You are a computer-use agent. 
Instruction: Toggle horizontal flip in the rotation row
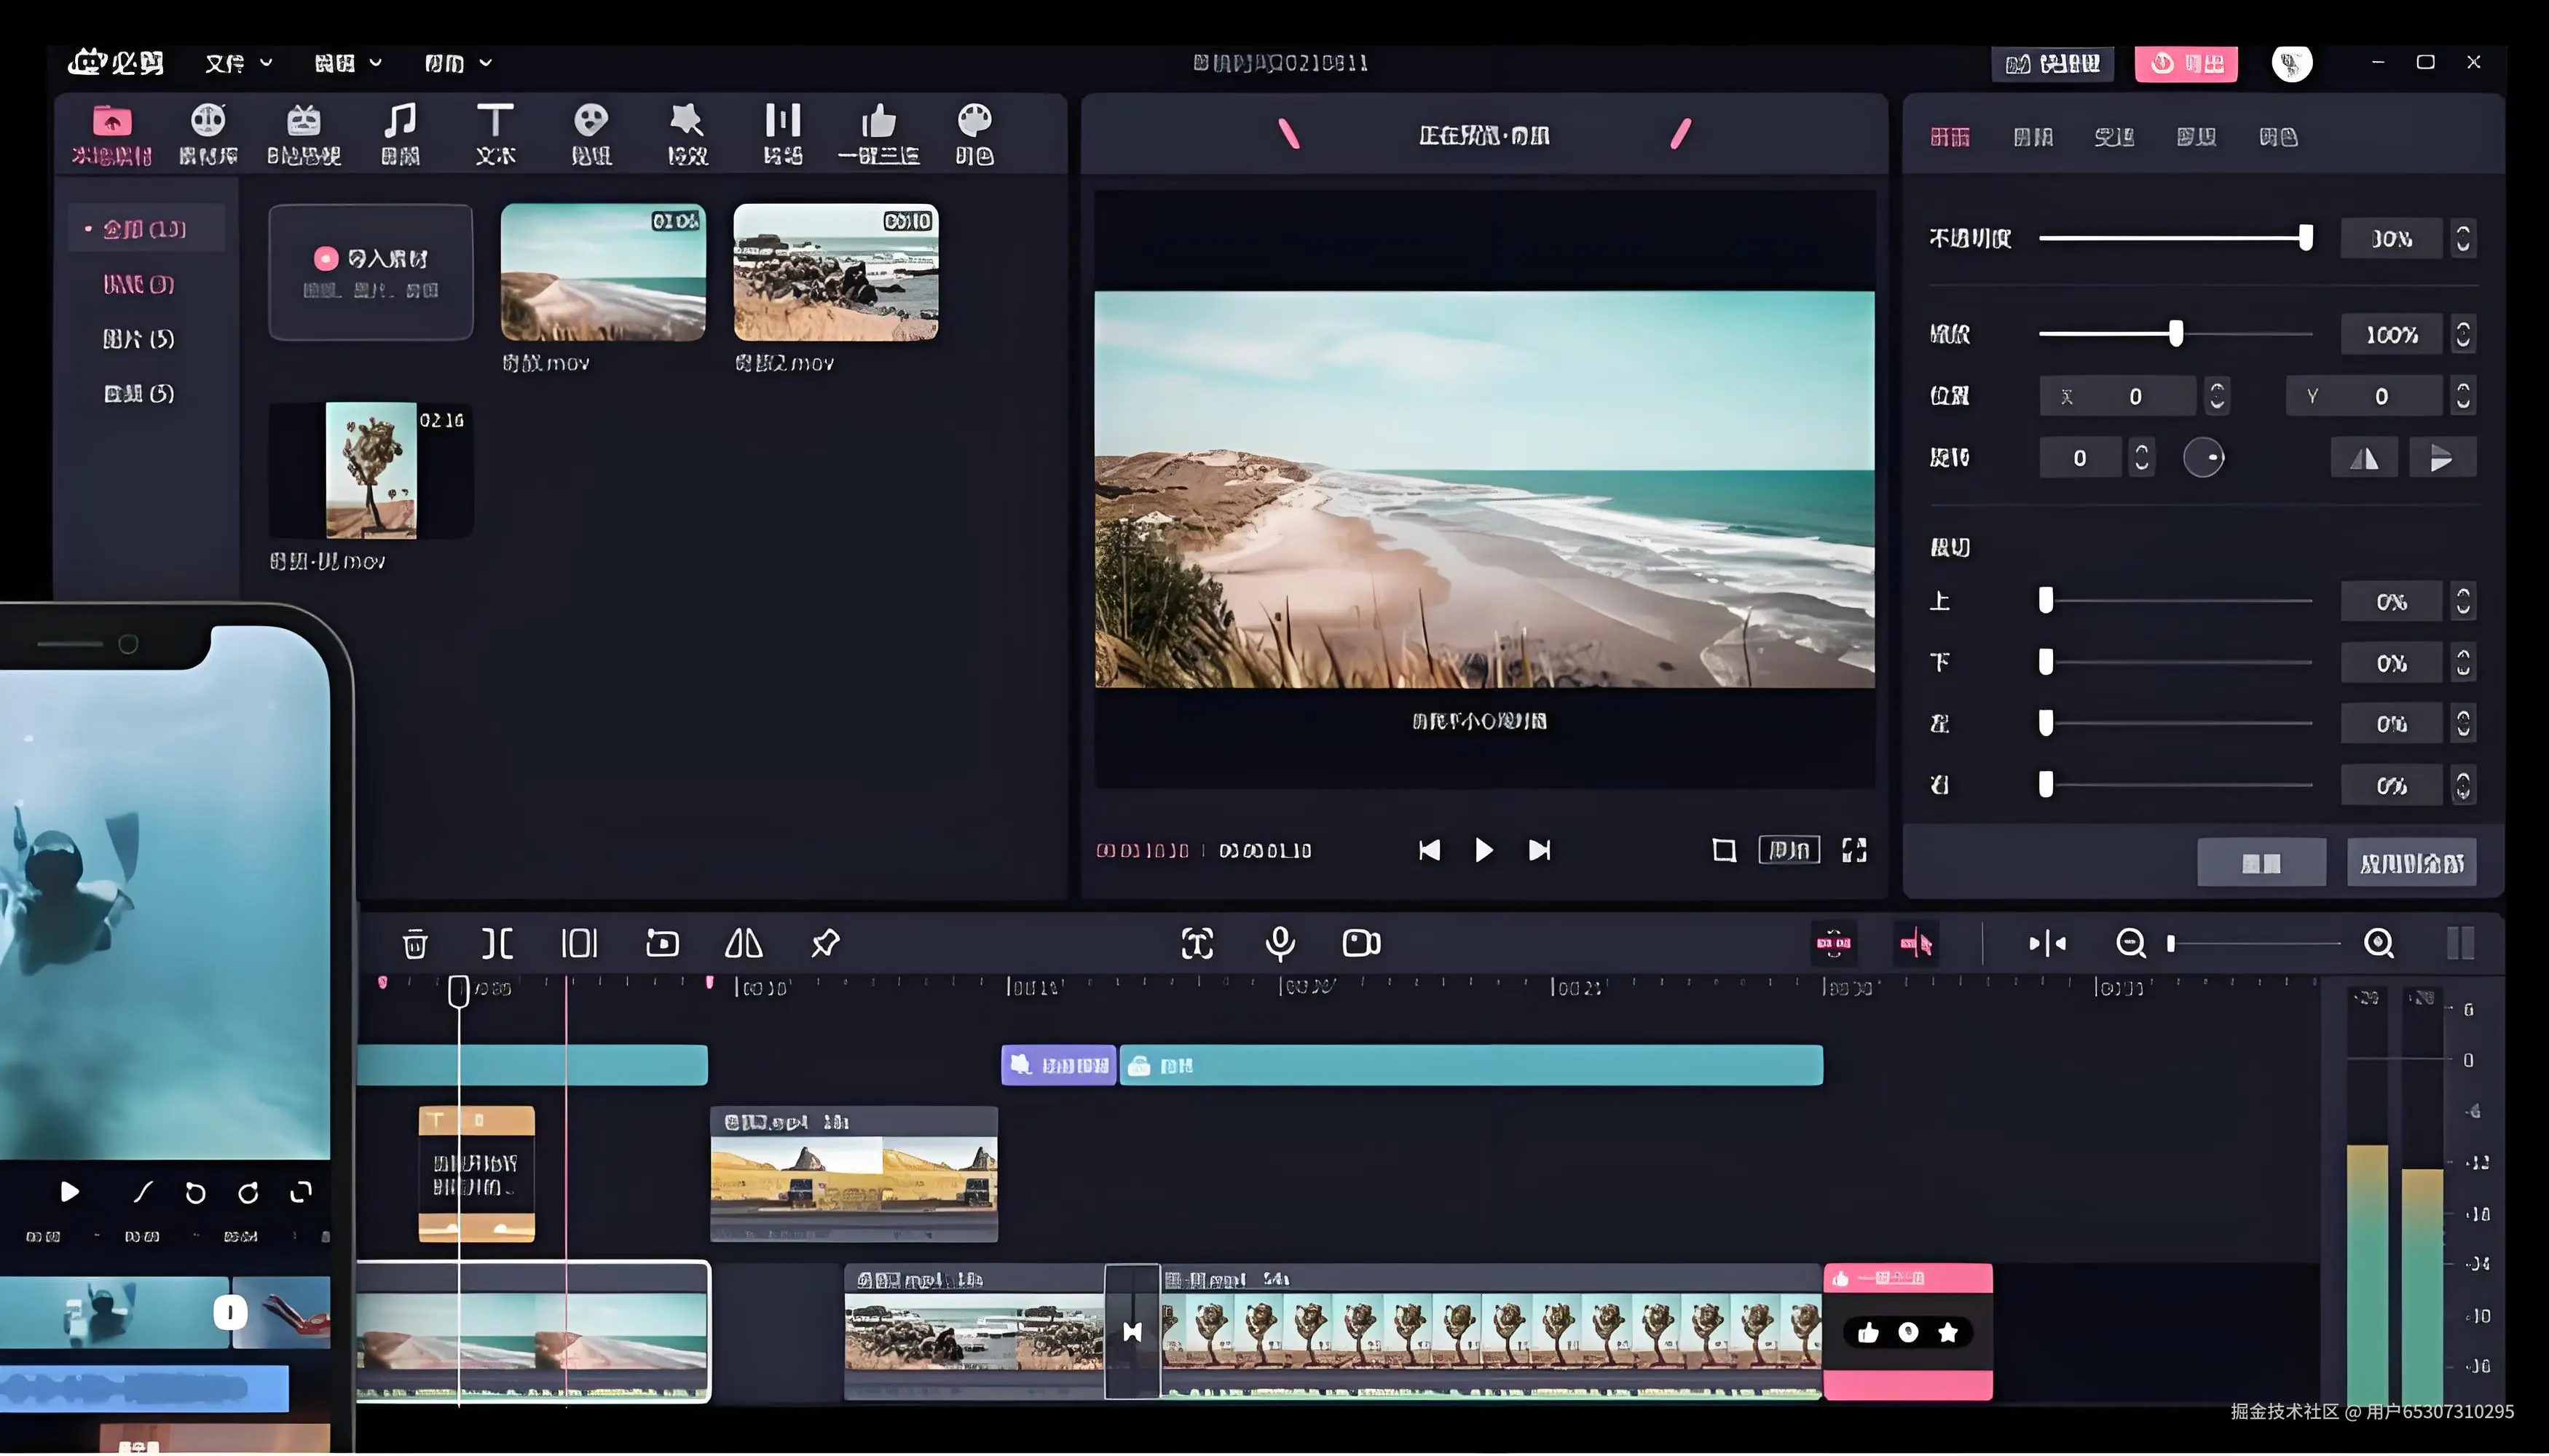(x=2364, y=458)
